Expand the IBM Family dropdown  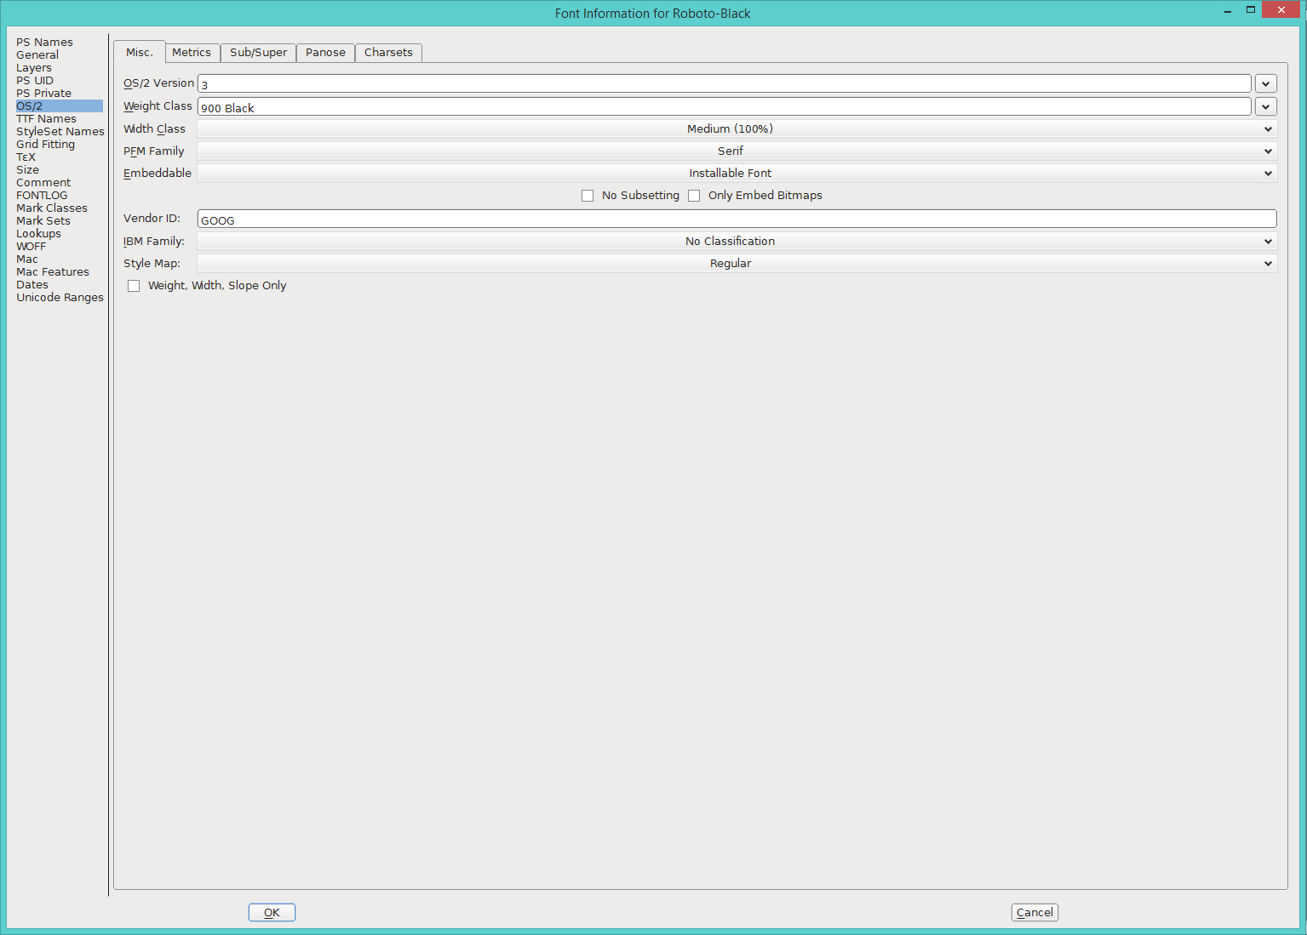tap(737, 242)
